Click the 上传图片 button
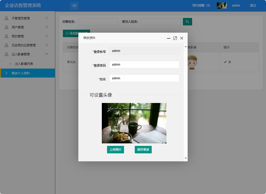The height and width of the screenshot is (194, 266). (115, 149)
